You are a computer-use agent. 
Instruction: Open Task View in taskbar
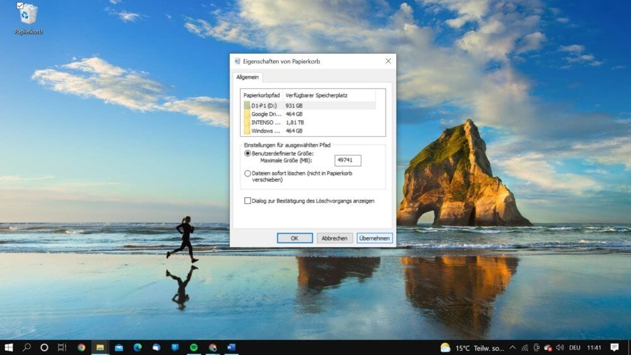(x=62, y=347)
